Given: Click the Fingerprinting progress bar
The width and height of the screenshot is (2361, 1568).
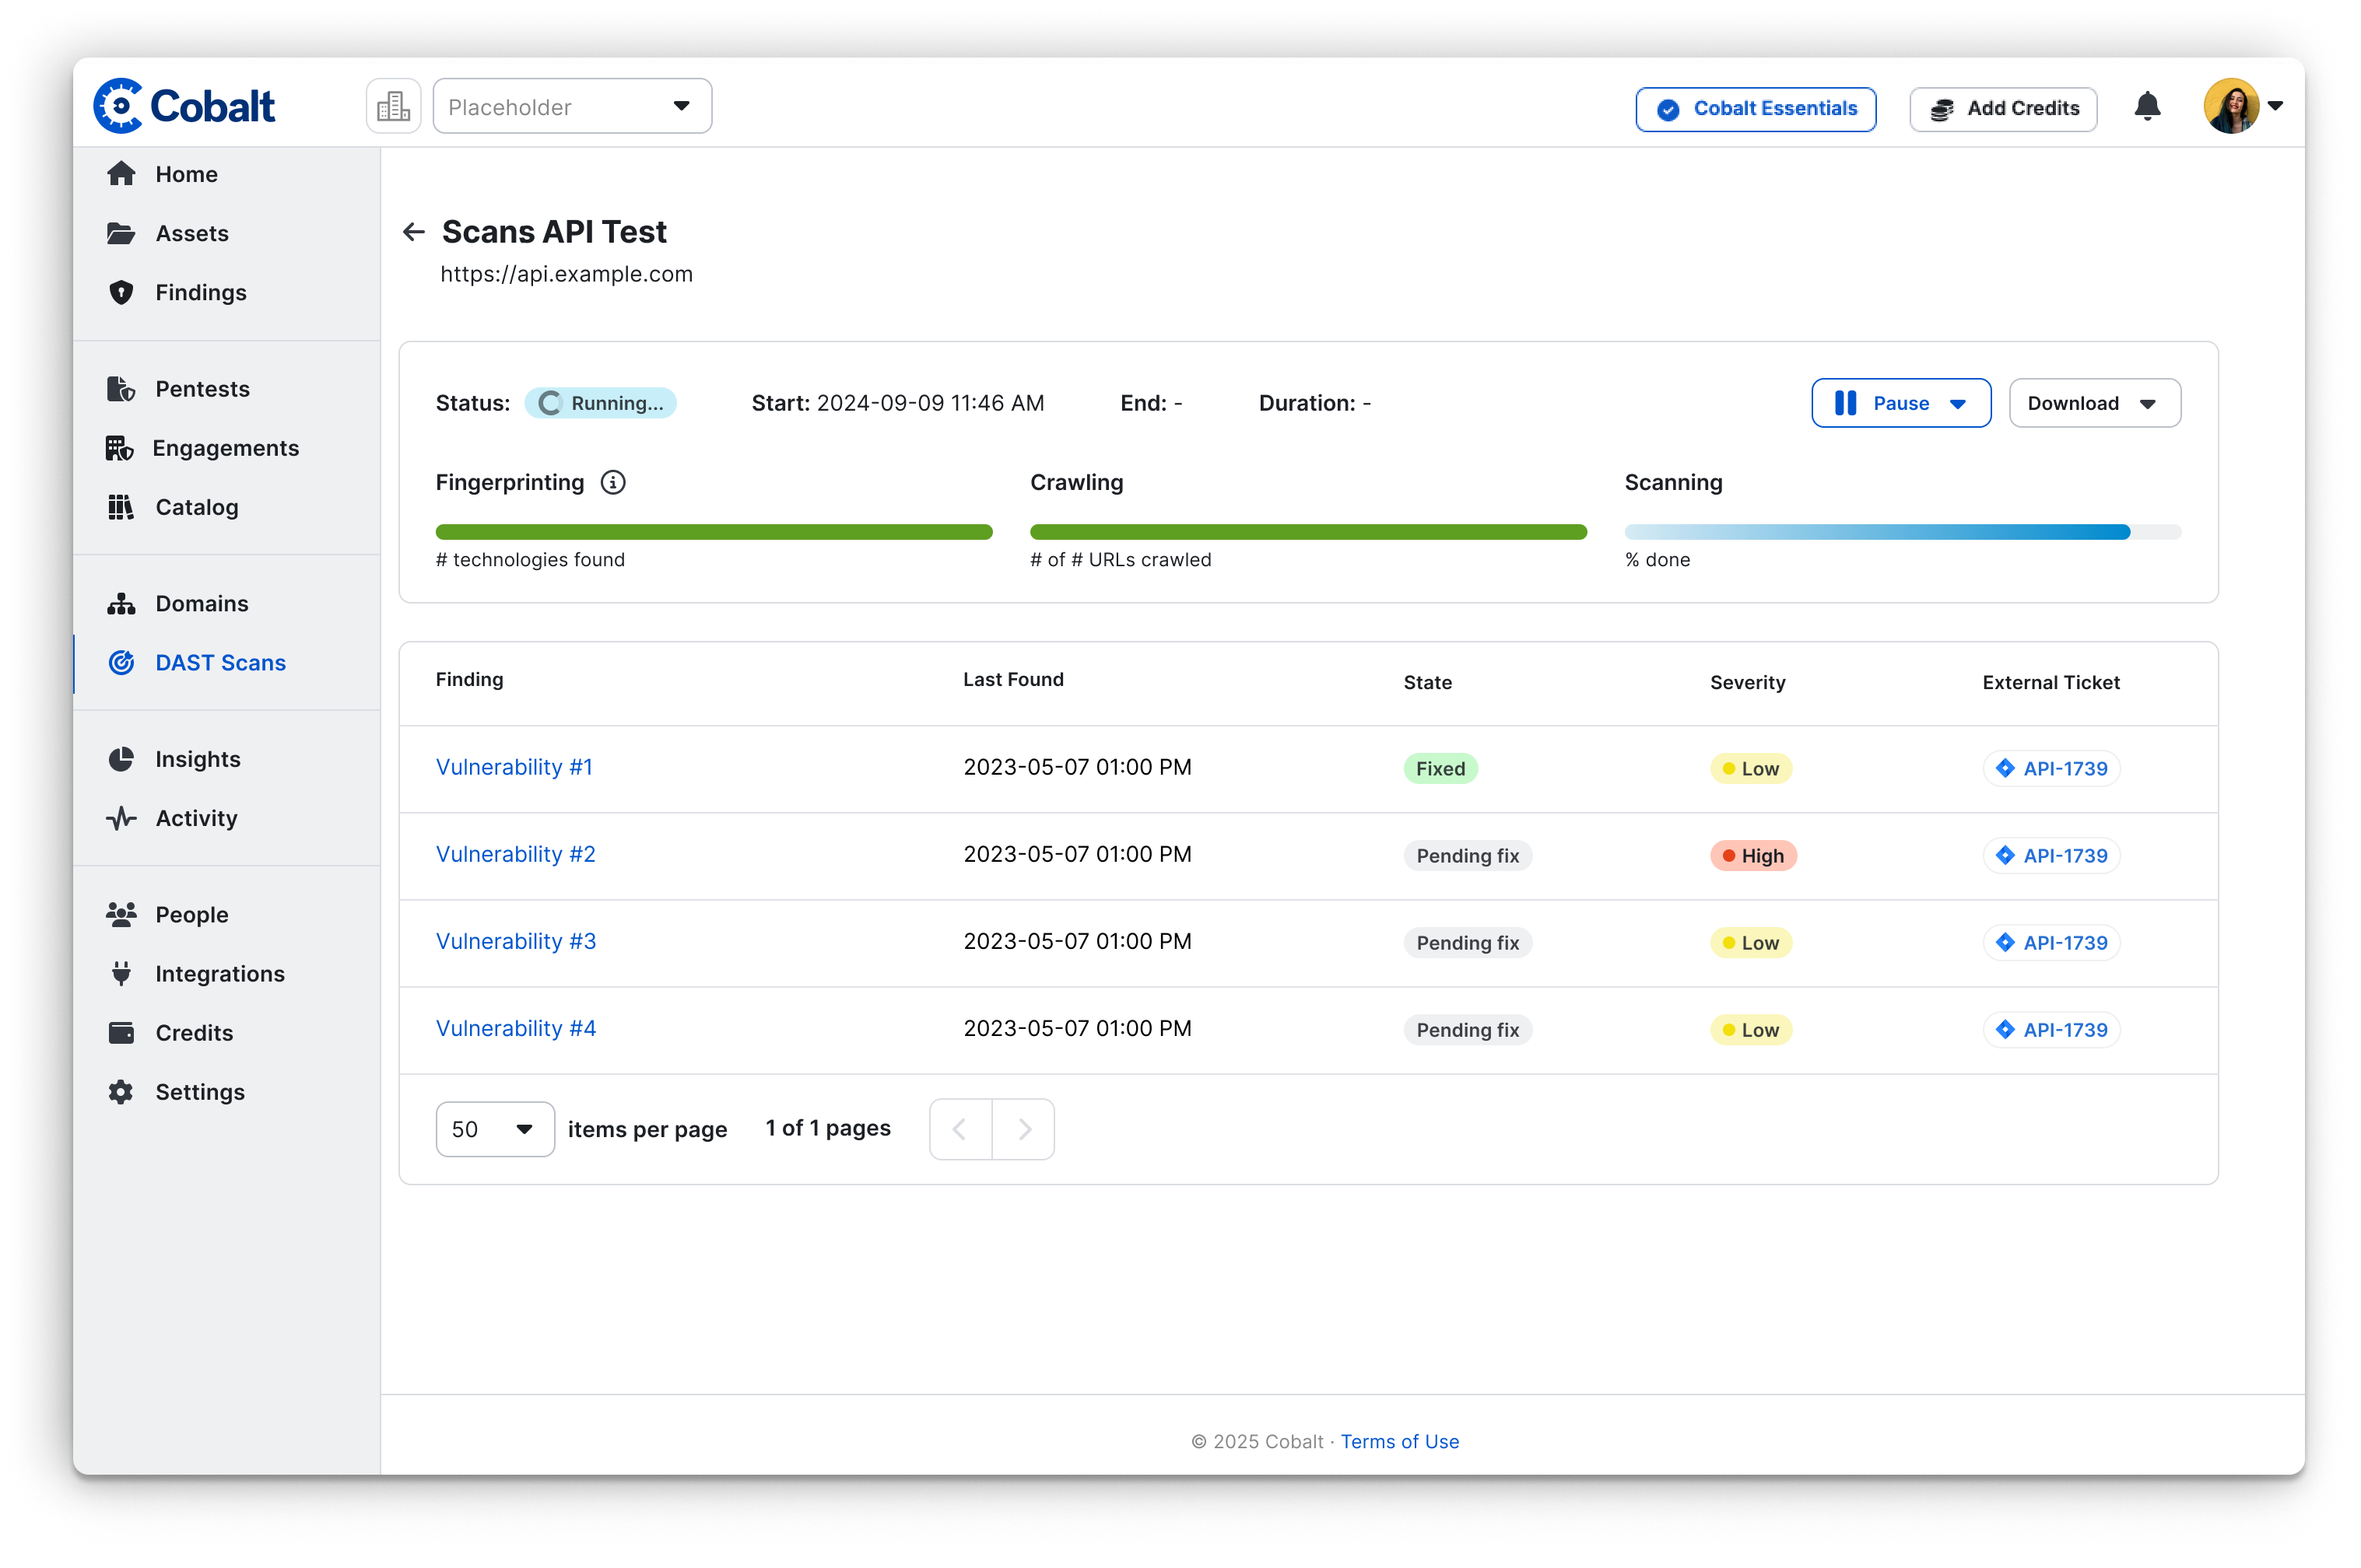Looking at the screenshot, I should (x=714, y=532).
